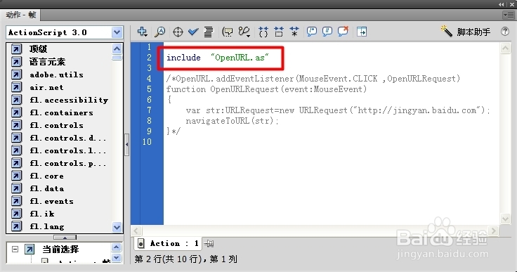Click line number 10 in gutter
Screen dimensions: 517x272
pos(147,142)
